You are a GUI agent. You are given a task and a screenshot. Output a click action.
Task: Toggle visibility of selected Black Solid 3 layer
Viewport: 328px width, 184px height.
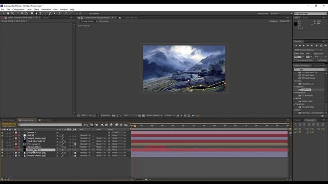point(2,150)
